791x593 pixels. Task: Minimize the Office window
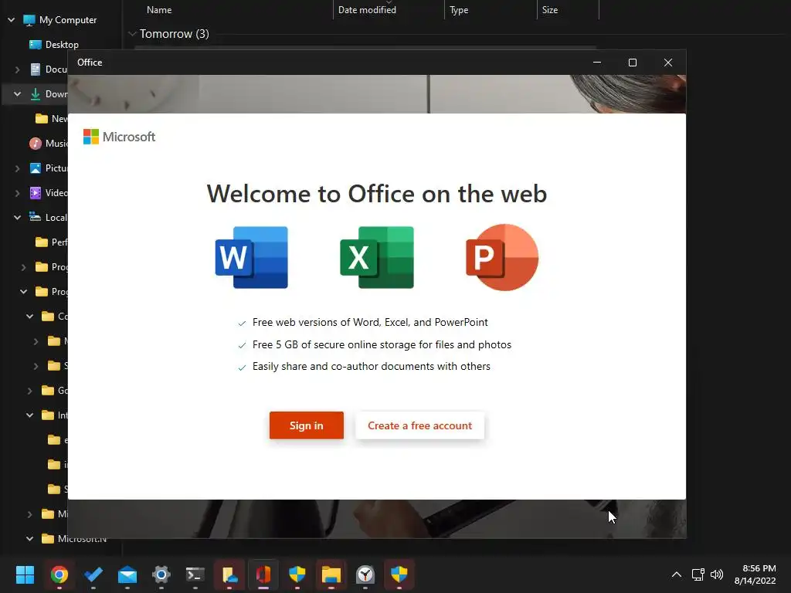pos(597,63)
